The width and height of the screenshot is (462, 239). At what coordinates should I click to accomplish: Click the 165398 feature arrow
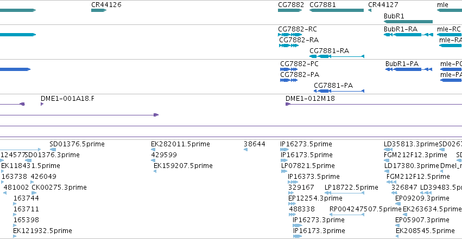pyautogui.click(x=15, y=226)
